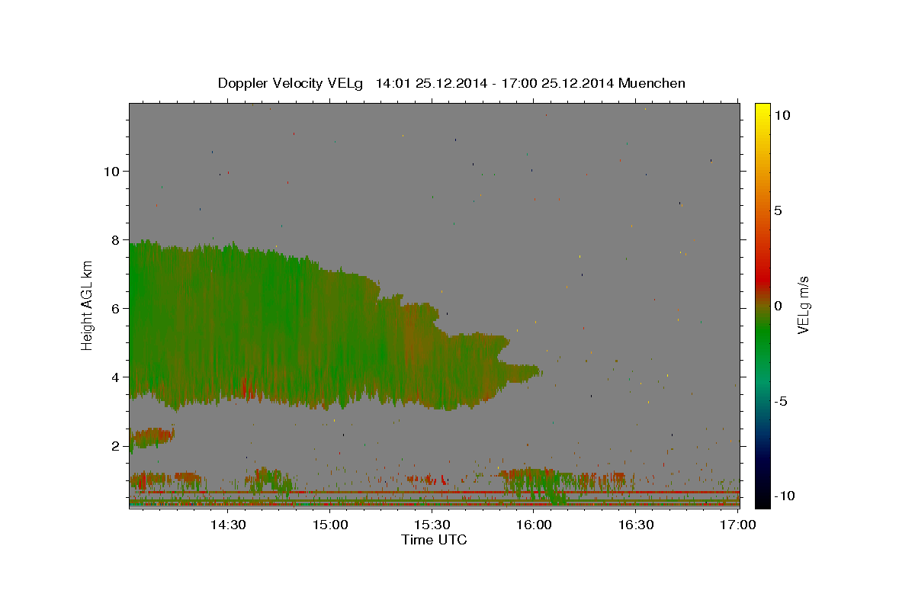
Task: Click the 16:30 time tick label
Action: (636, 525)
